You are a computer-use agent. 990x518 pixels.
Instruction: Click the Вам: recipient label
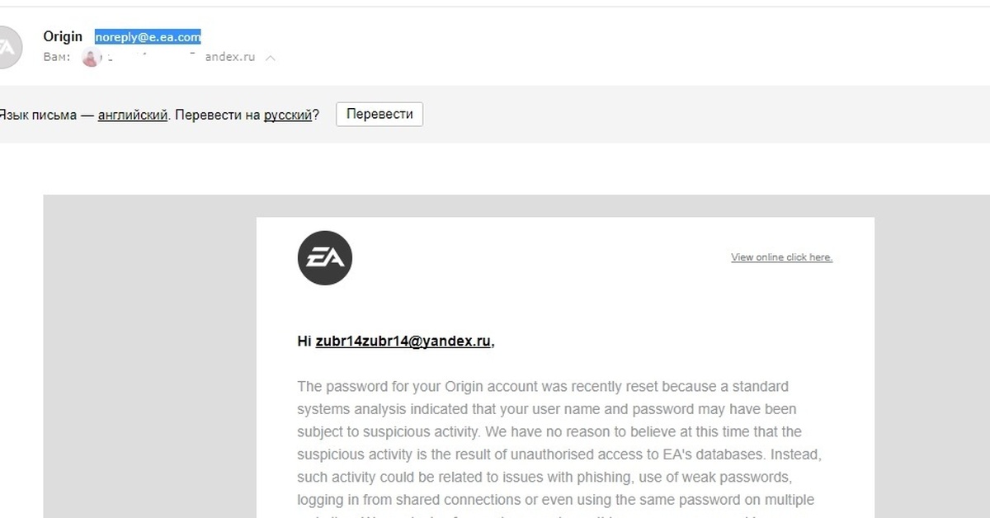[x=57, y=58]
